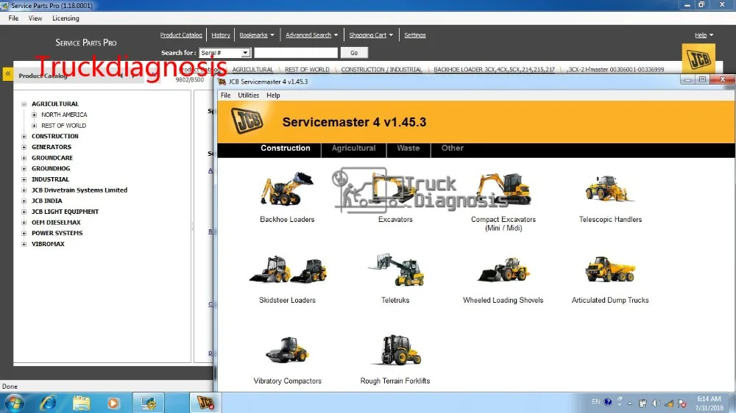Launch Internet Explorer from the taskbar

(48, 403)
